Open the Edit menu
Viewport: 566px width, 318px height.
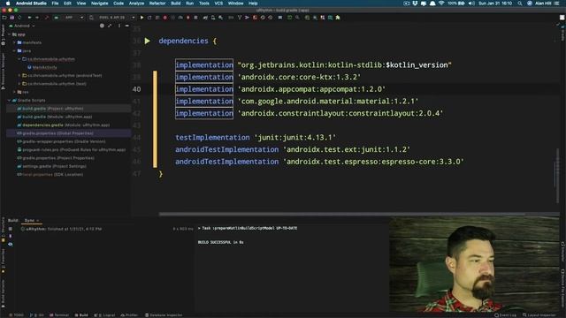pos(67,4)
